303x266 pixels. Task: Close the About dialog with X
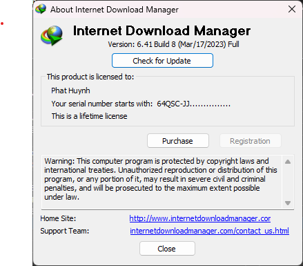292,9
